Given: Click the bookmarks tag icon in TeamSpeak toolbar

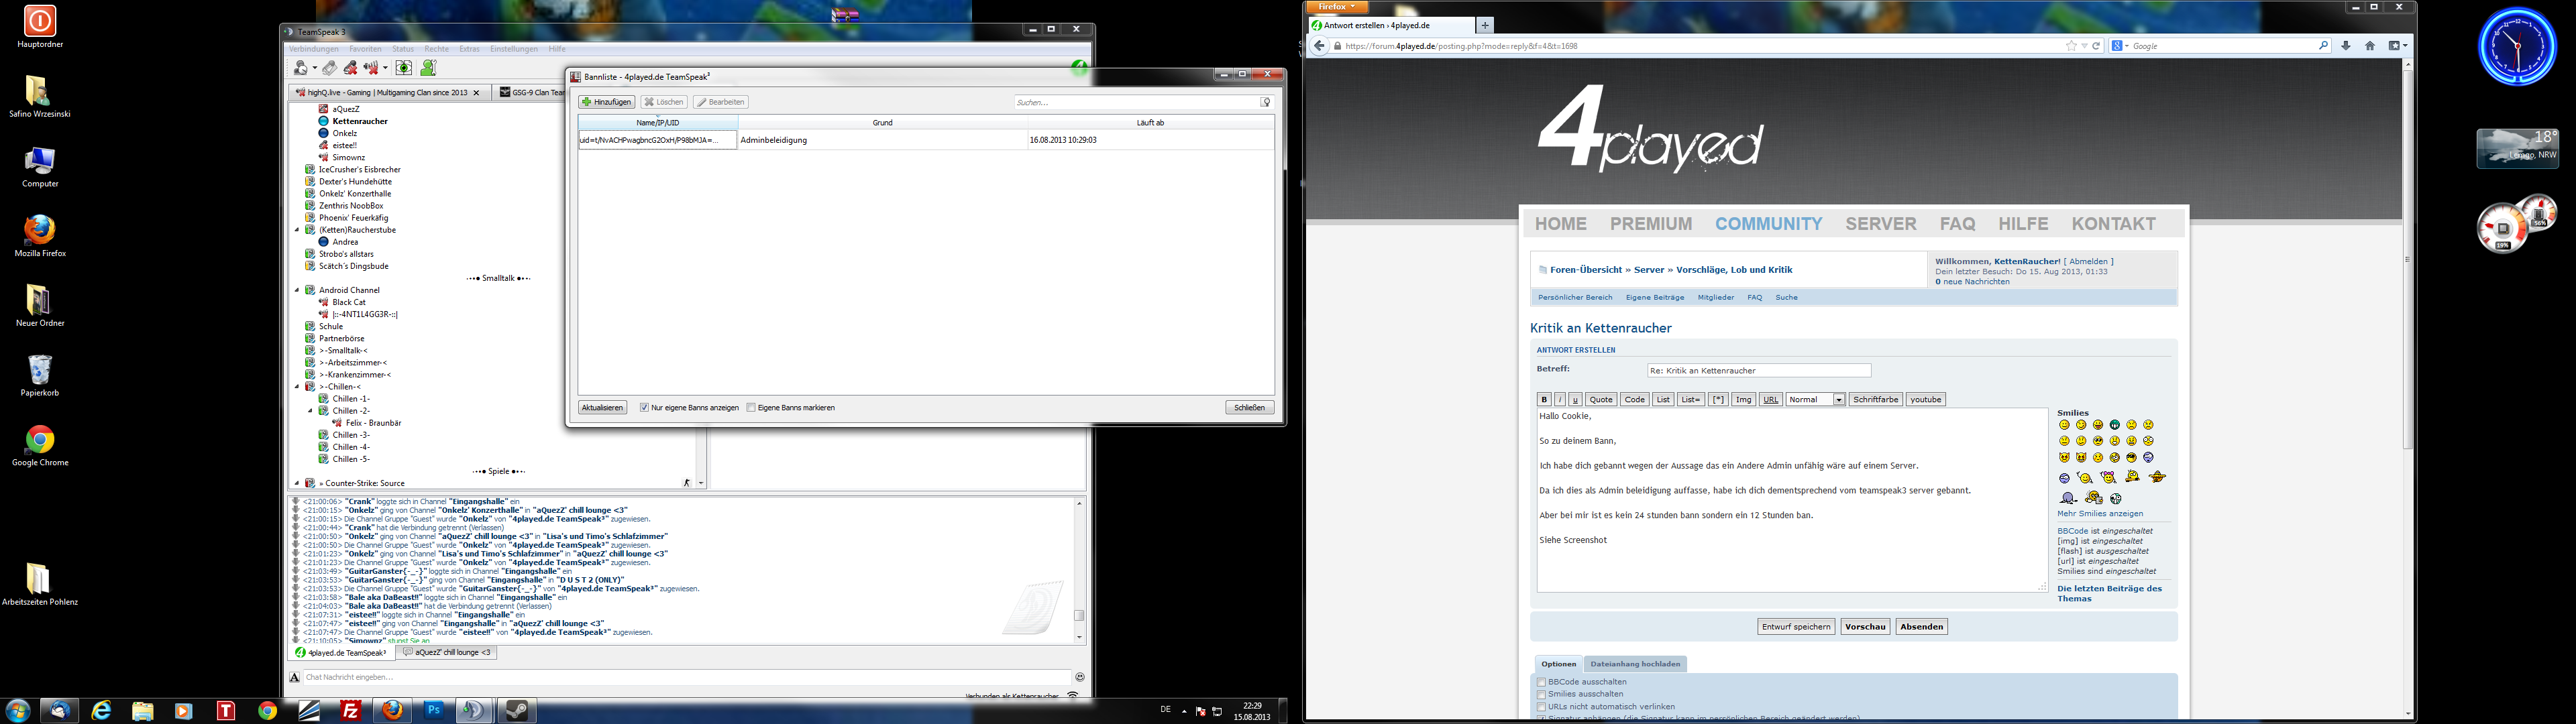Looking at the screenshot, I should pyautogui.click(x=329, y=68).
